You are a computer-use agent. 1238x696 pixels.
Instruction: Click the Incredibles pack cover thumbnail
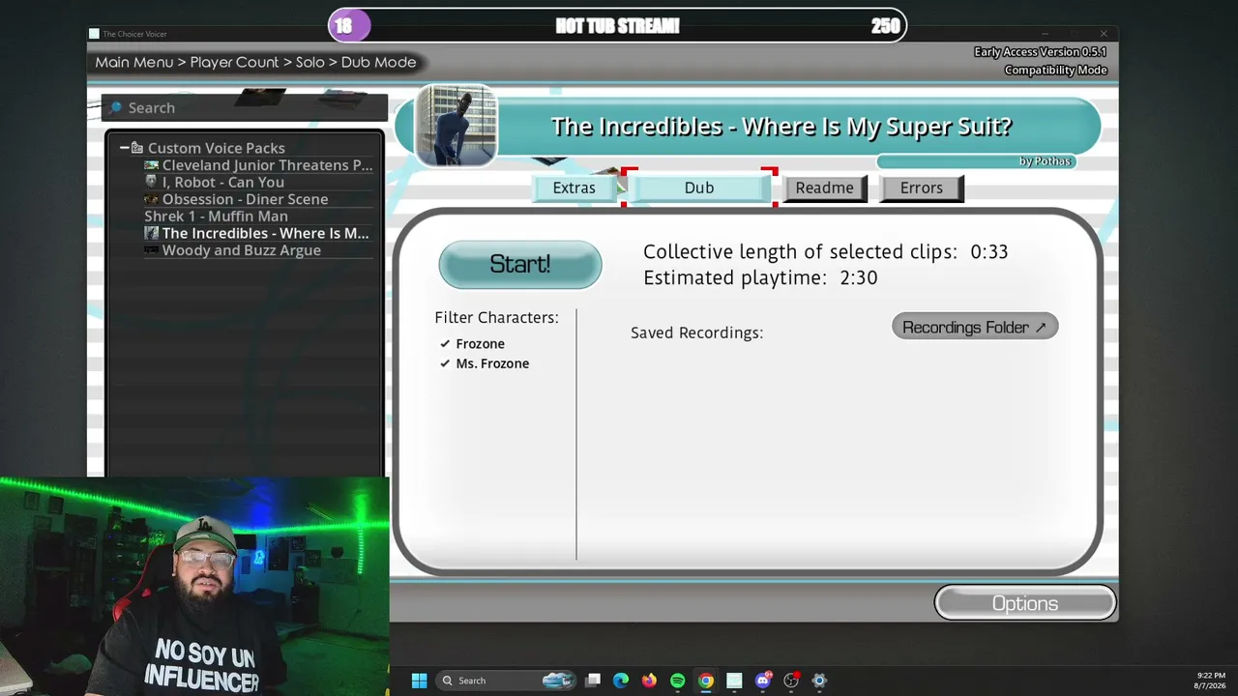457,126
